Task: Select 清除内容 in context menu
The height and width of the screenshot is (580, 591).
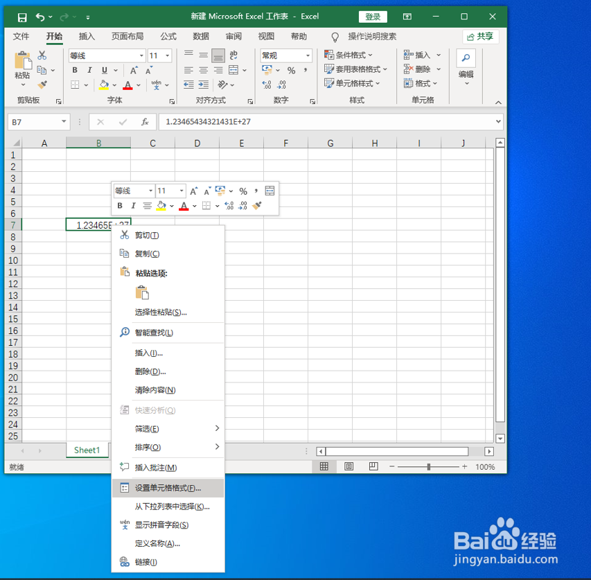Action: coord(168,390)
